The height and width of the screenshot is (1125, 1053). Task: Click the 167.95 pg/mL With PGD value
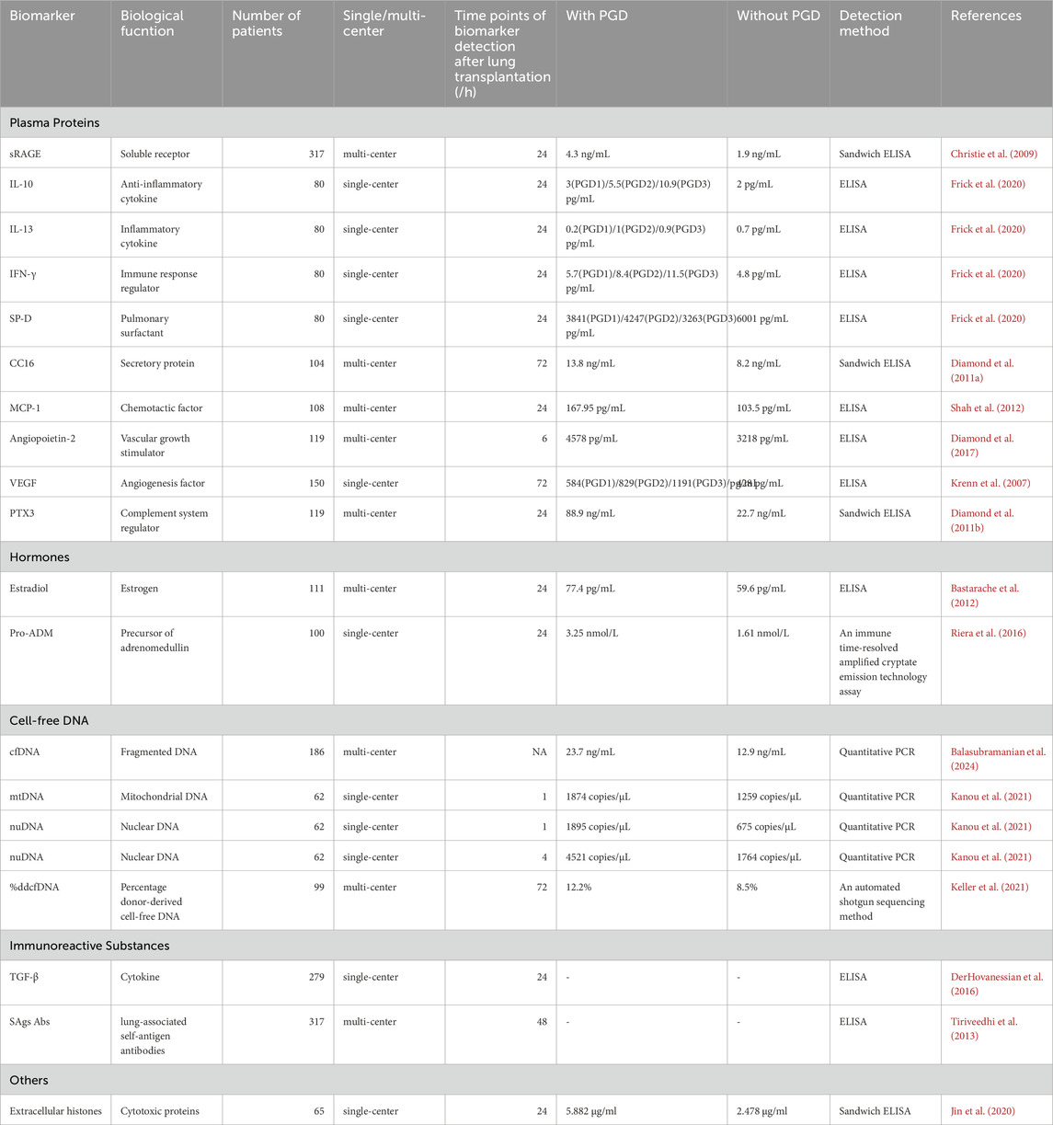[595, 408]
